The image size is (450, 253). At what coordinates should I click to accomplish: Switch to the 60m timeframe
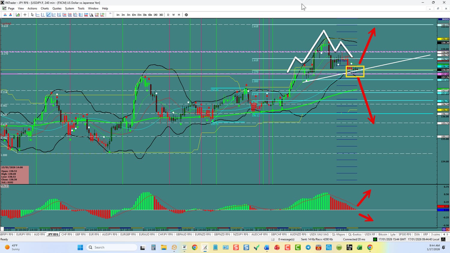coord(150,15)
